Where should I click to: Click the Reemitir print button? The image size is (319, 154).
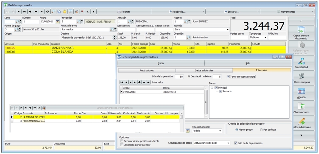click(x=124, y=12)
